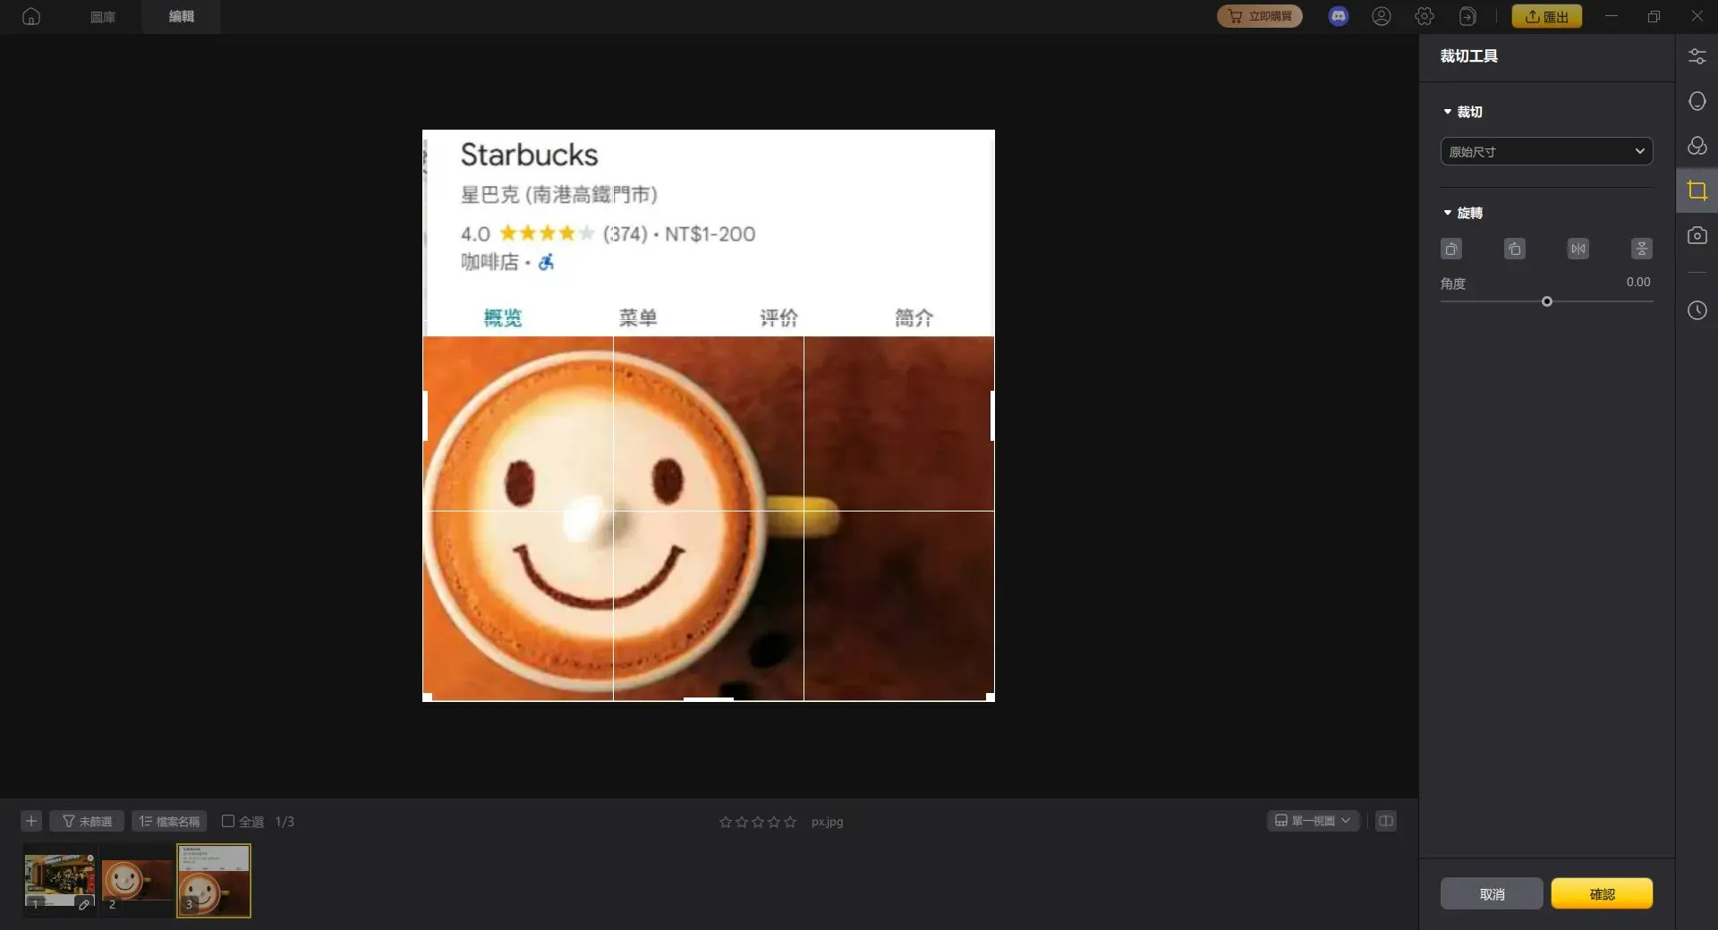The width and height of the screenshot is (1718, 930).
Task: Click the 角度 angle slider handle
Action: pyautogui.click(x=1546, y=301)
